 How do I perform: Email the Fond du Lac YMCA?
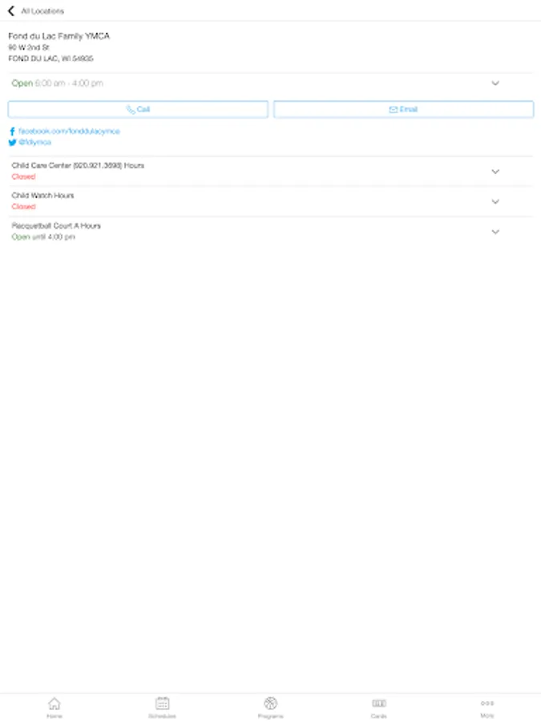tap(403, 110)
